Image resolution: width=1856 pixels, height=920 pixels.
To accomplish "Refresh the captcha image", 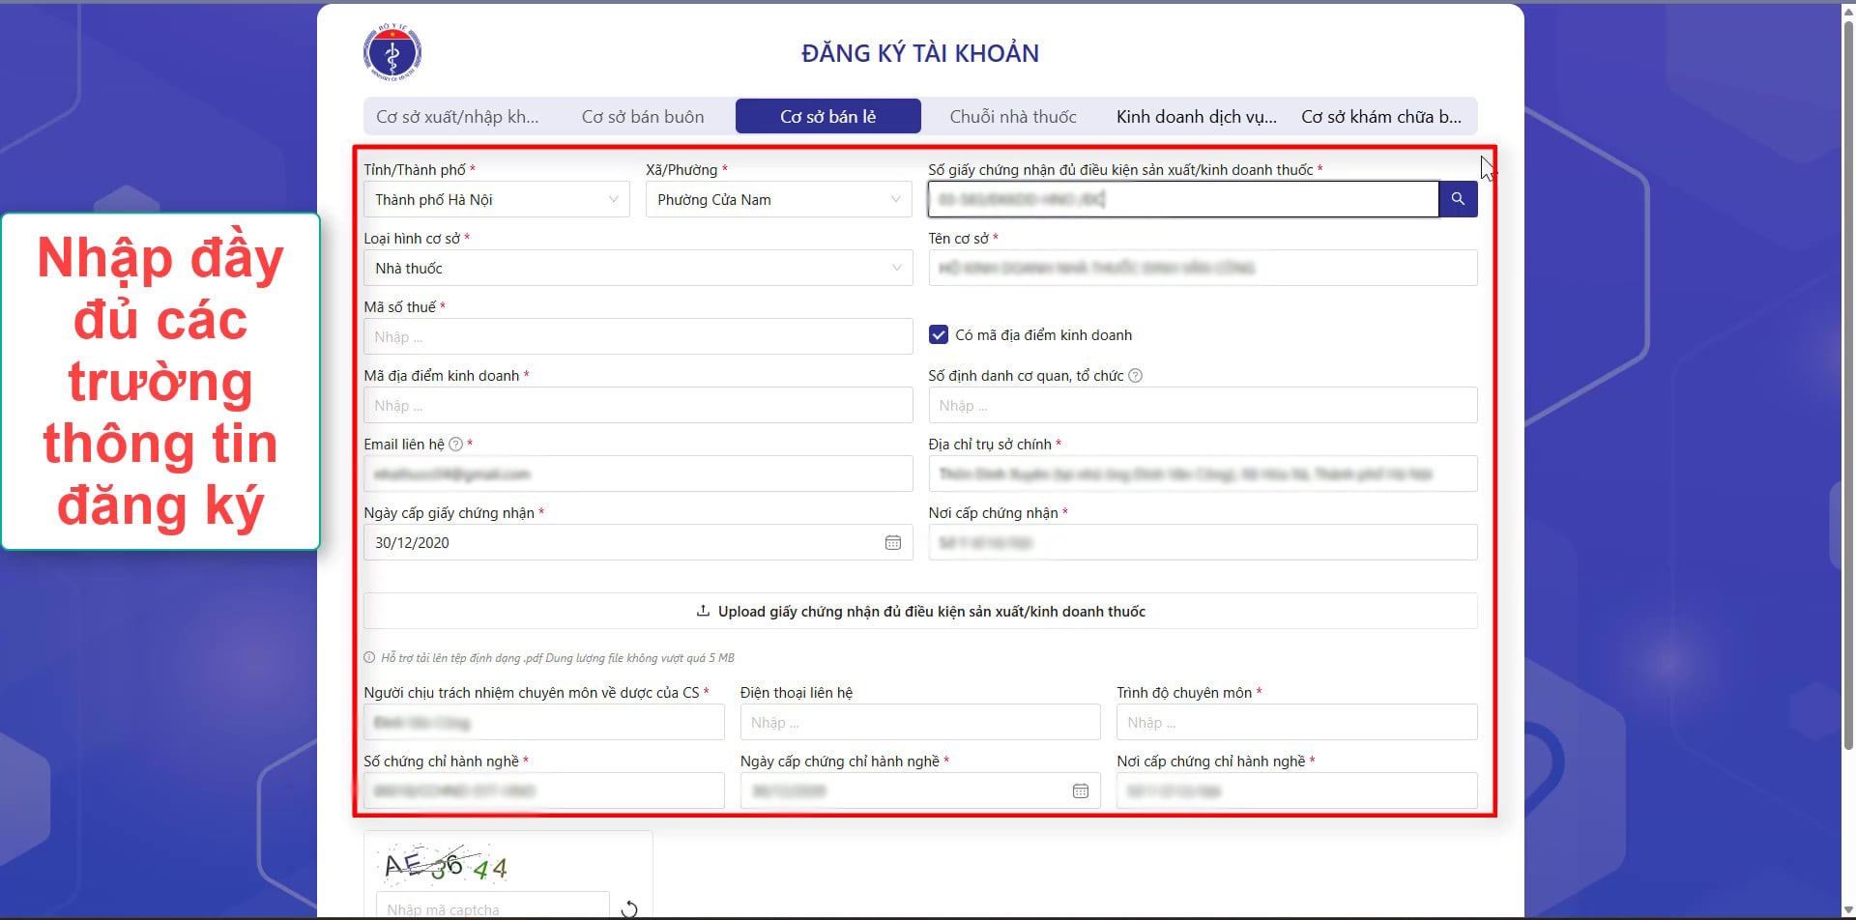I will (629, 908).
